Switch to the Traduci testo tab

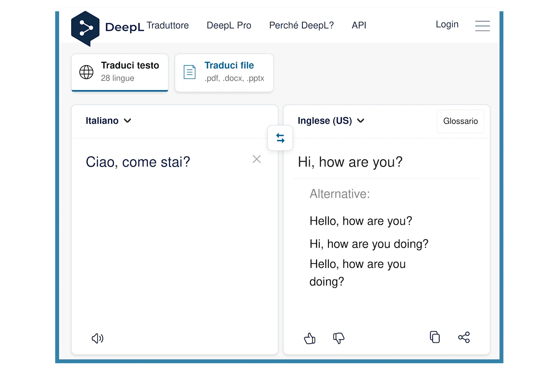(x=120, y=73)
